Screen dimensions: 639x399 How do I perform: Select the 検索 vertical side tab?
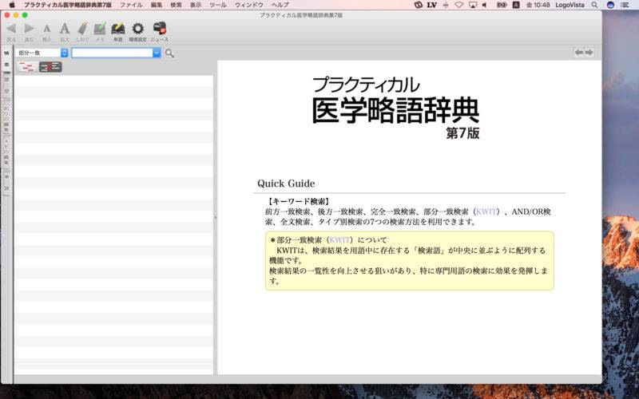click(6, 59)
